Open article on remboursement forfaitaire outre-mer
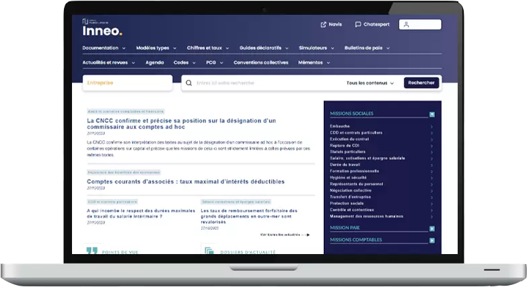The height and width of the screenshot is (287, 527). click(x=249, y=216)
